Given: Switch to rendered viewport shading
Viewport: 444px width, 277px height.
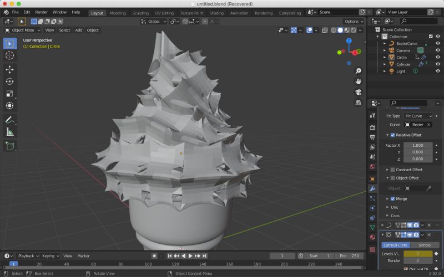Looking at the screenshot, I should tap(354, 30).
